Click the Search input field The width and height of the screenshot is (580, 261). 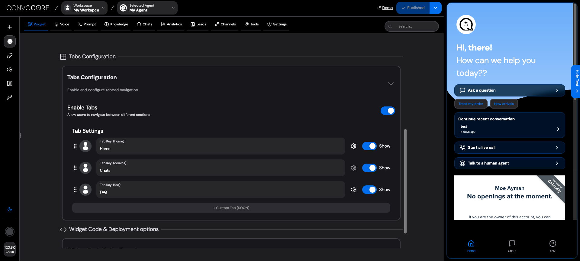411,26
